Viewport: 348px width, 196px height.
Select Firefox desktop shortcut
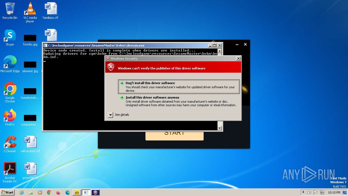click(x=10, y=118)
